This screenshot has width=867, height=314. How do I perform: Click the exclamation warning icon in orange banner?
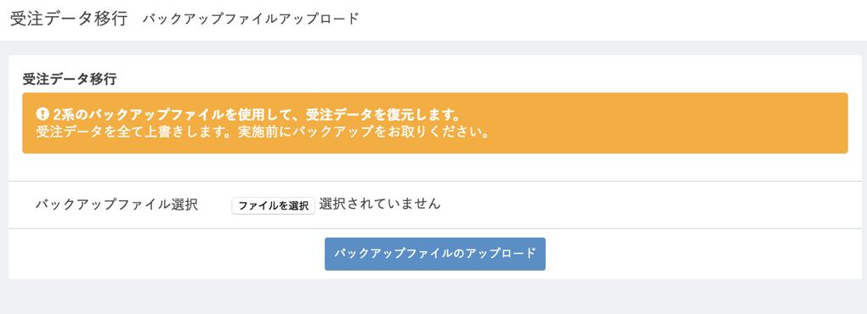coord(42,115)
